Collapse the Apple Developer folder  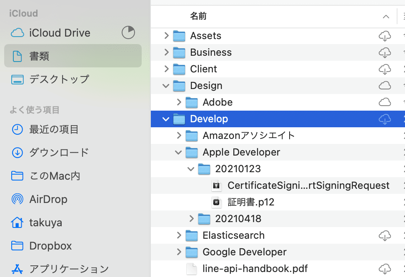[178, 152]
